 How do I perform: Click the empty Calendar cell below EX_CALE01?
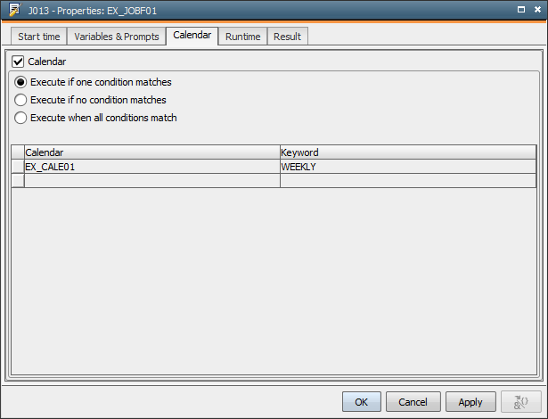[x=151, y=180]
